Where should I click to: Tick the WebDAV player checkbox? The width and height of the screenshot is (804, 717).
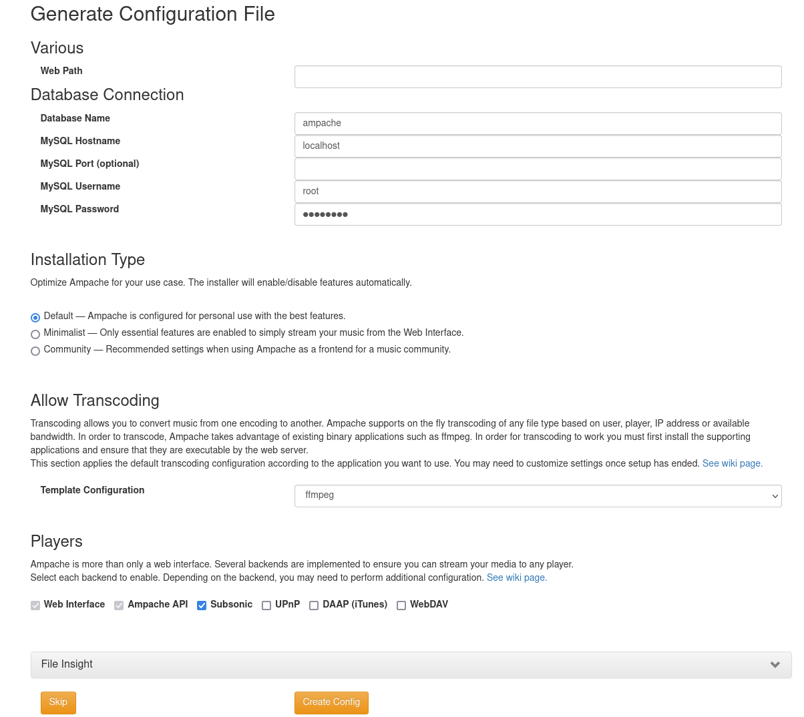coord(401,606)
